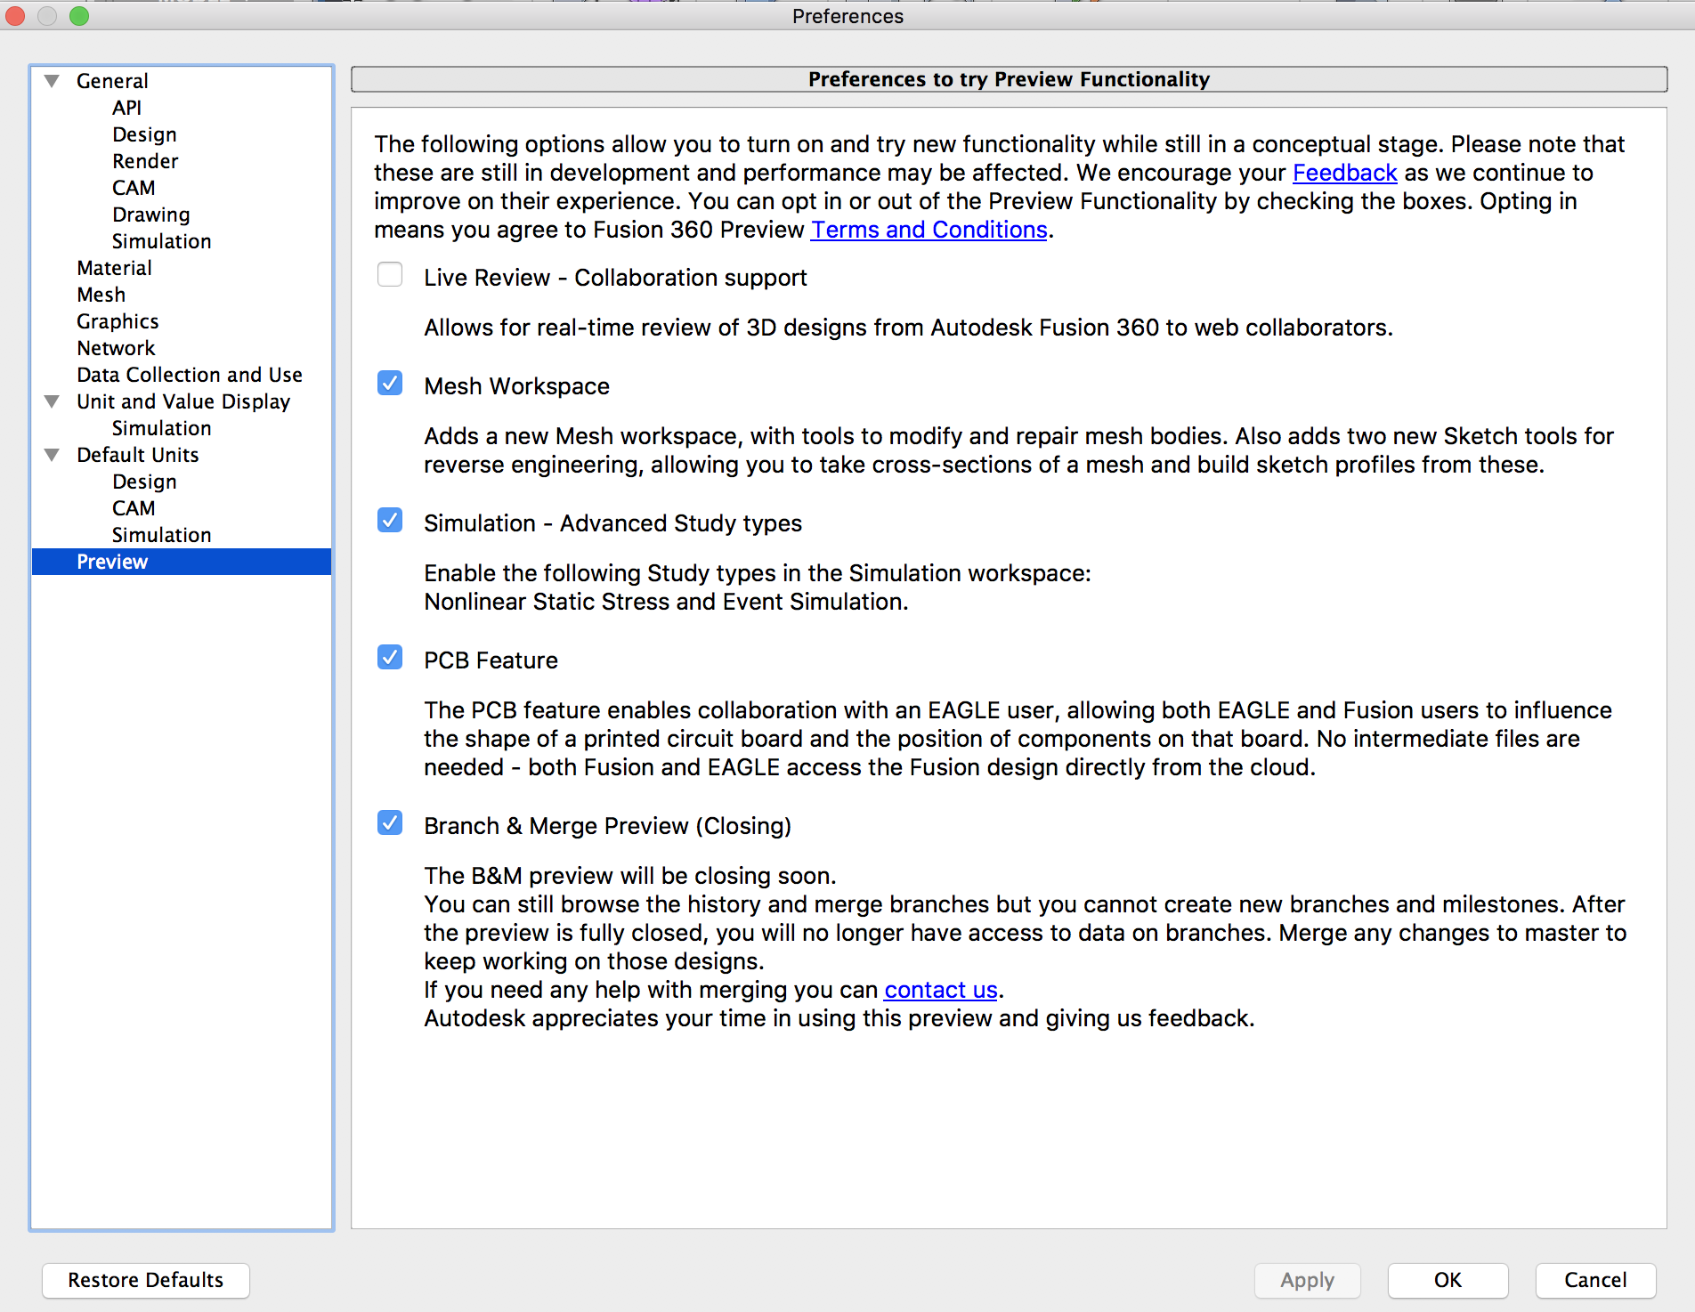Open Mesh preferences in sidebar
Screen dimensions: 1695x1312
click(101, 295)
